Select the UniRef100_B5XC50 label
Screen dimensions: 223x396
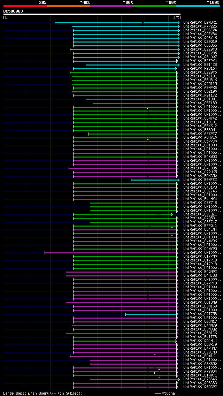200,176
